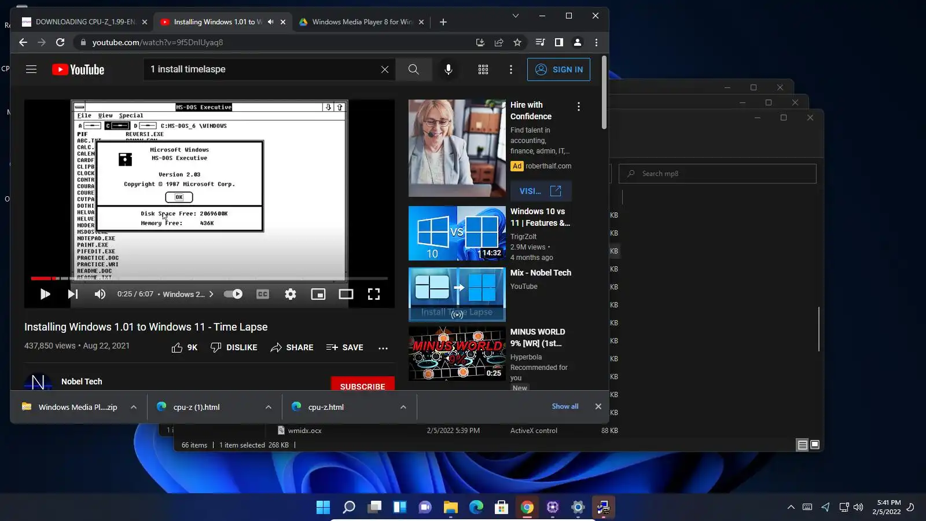Click the YouTube search magnifier button
The height and width of the screenshot is (521, 926).
pos(413,69)
